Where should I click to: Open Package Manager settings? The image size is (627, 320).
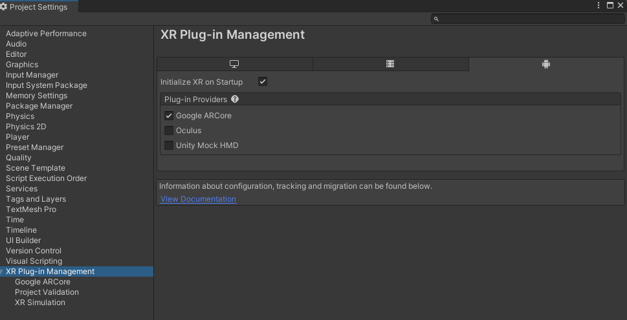pyautogui.click(x=39, y=106)
